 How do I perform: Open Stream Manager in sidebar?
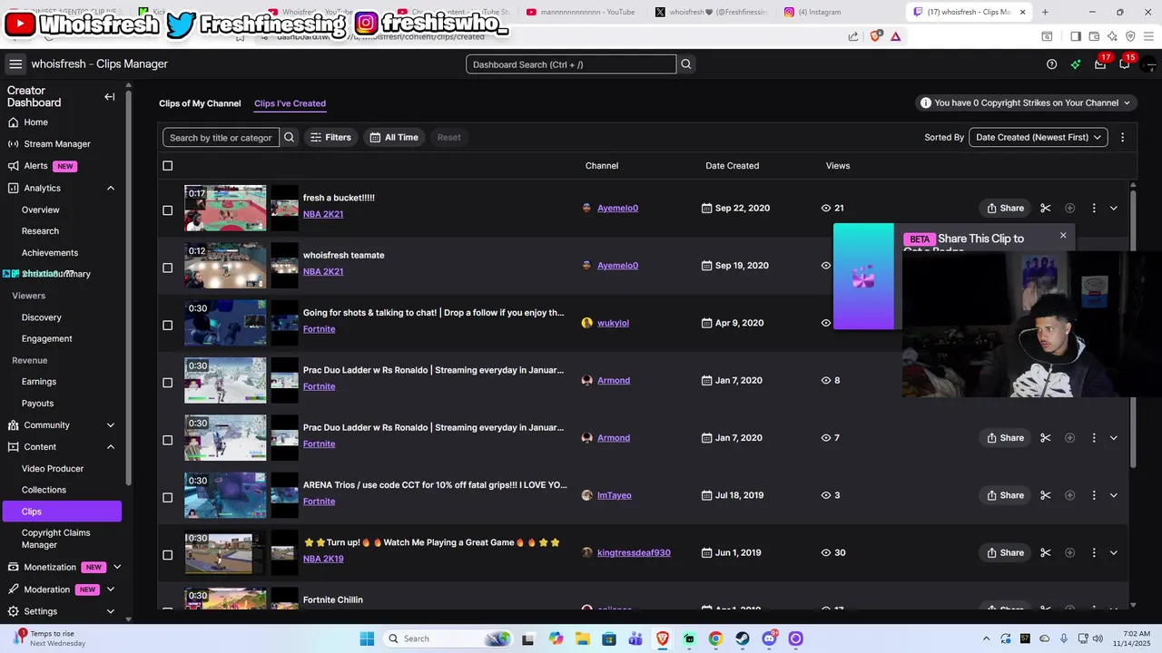pos(57,144)
